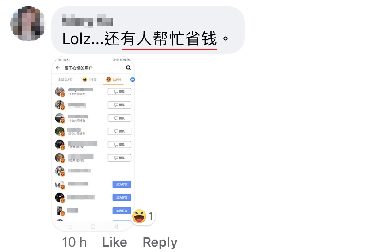This screenshot has height=252, width=366.
Task: Tap the back arrow in the screenshot header
Action: click(57, 68)
